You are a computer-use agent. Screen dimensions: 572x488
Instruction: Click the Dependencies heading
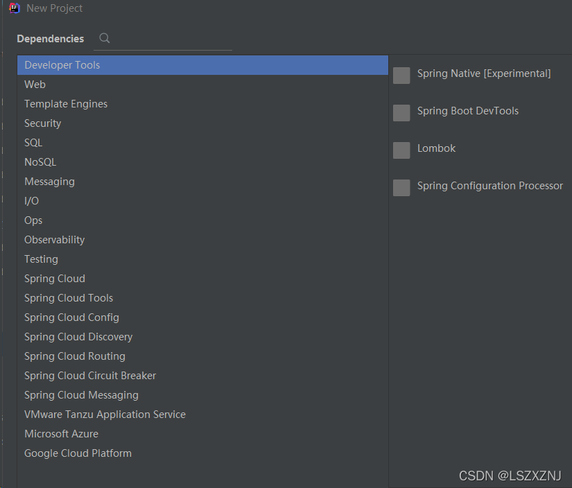[51, 39]
